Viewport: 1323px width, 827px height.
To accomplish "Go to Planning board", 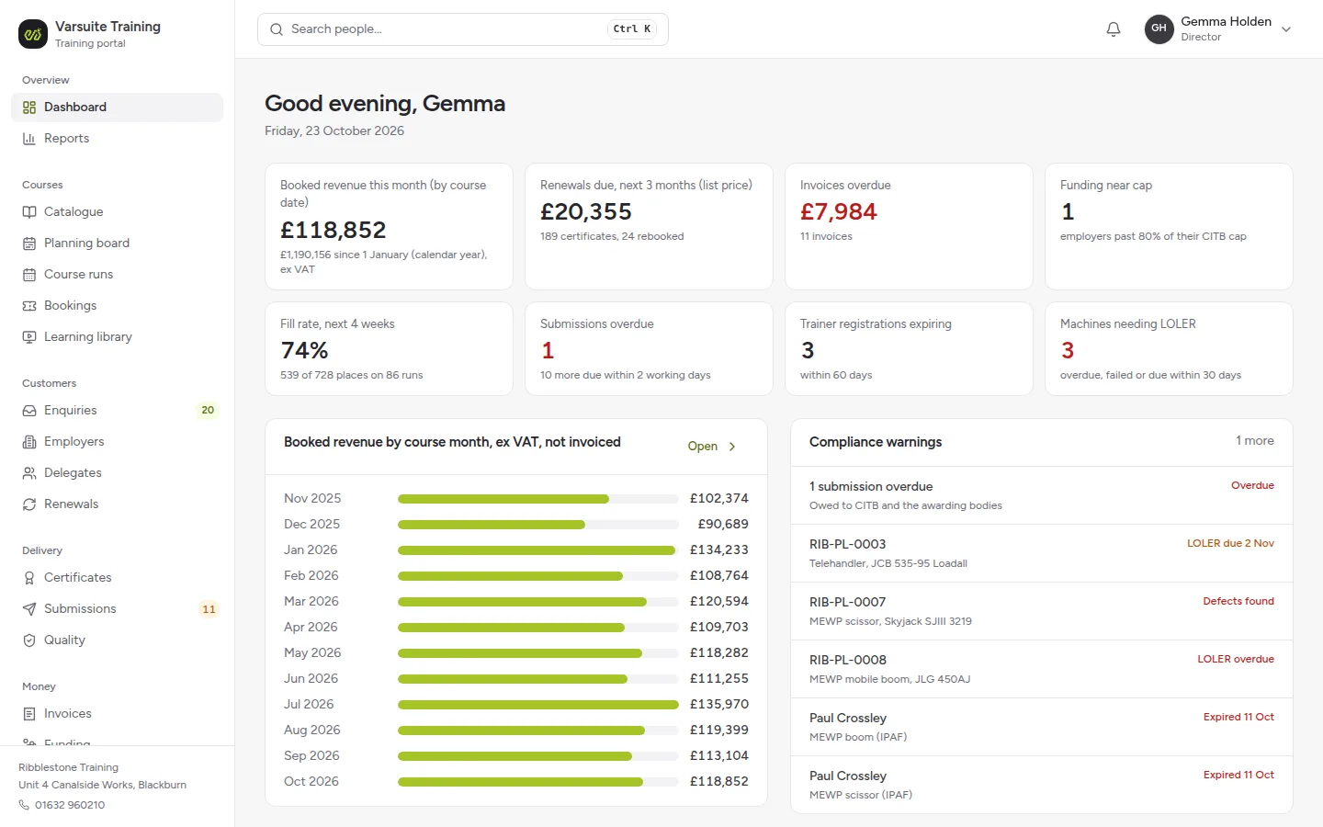I will coord(117,244).
